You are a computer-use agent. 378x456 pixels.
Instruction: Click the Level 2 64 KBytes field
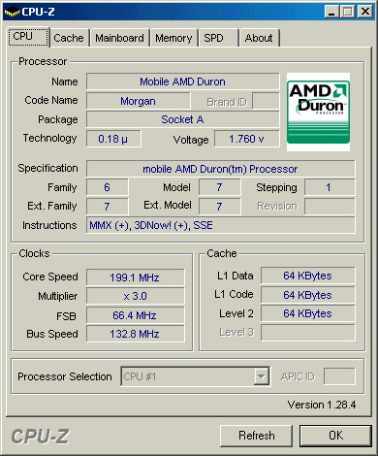(308, 313)
